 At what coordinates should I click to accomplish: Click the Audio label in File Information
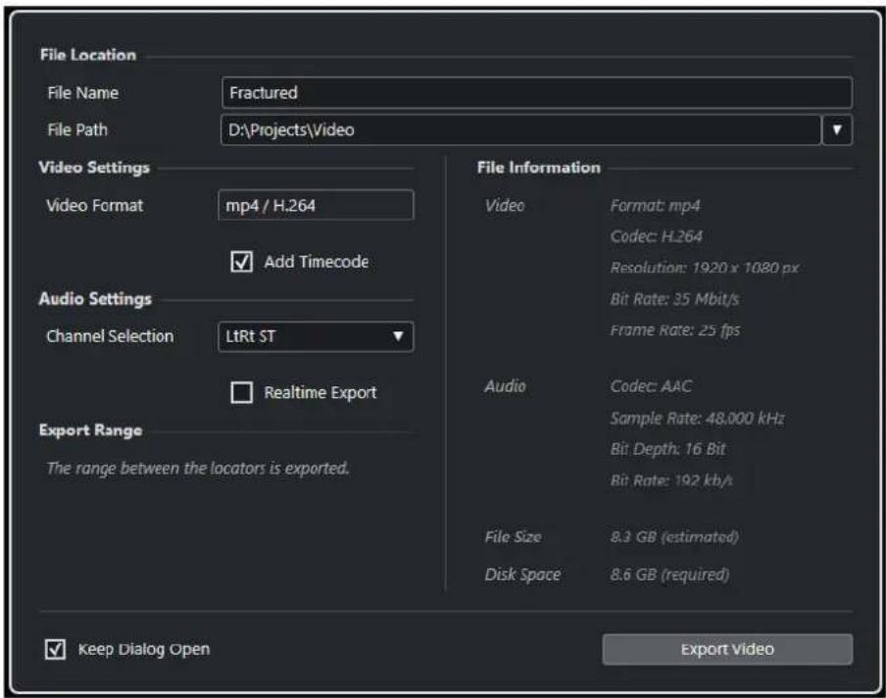pyautogui.click(x=505, y=386)
